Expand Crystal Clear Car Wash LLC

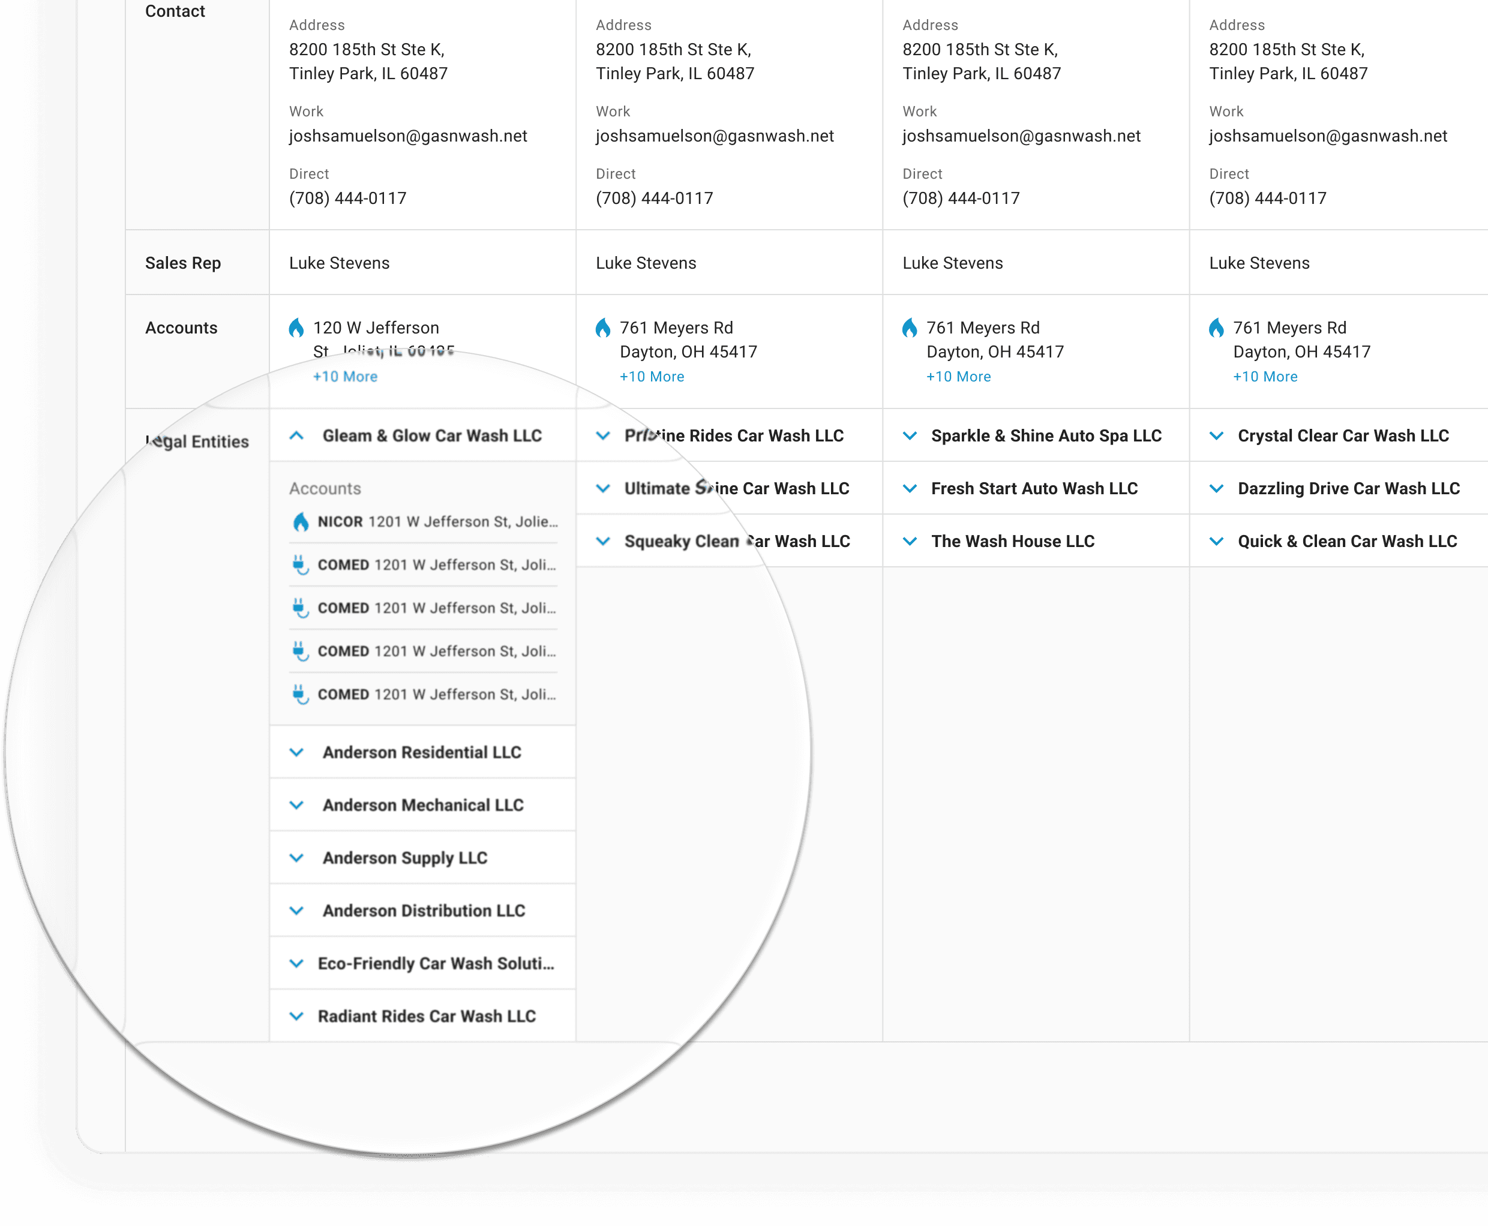click(x=1217, y=435)
